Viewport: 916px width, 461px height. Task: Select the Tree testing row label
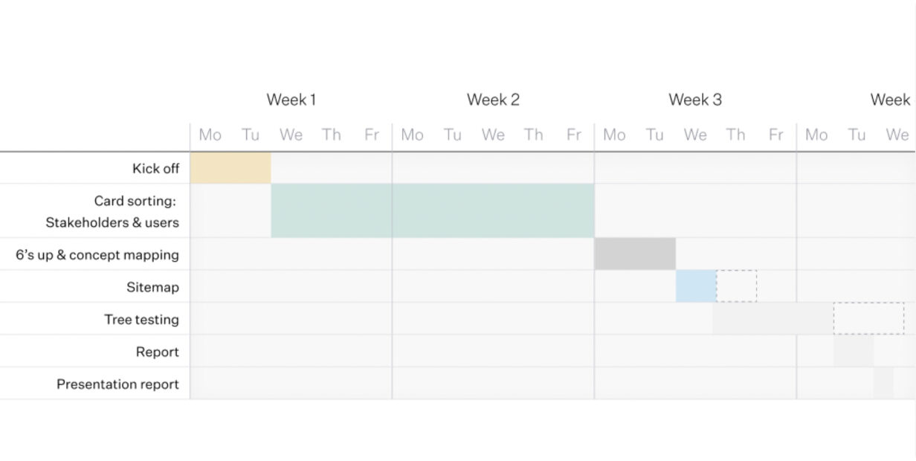(141, 320)
